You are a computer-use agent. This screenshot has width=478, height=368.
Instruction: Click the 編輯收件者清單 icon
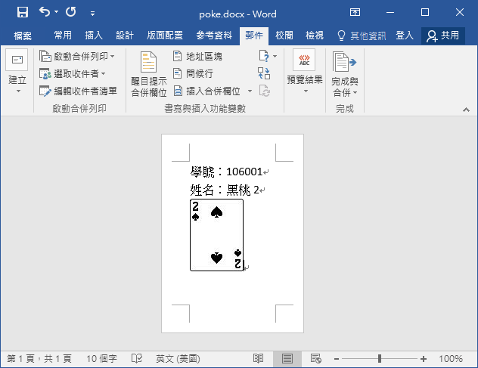click(x=45, y=91)
